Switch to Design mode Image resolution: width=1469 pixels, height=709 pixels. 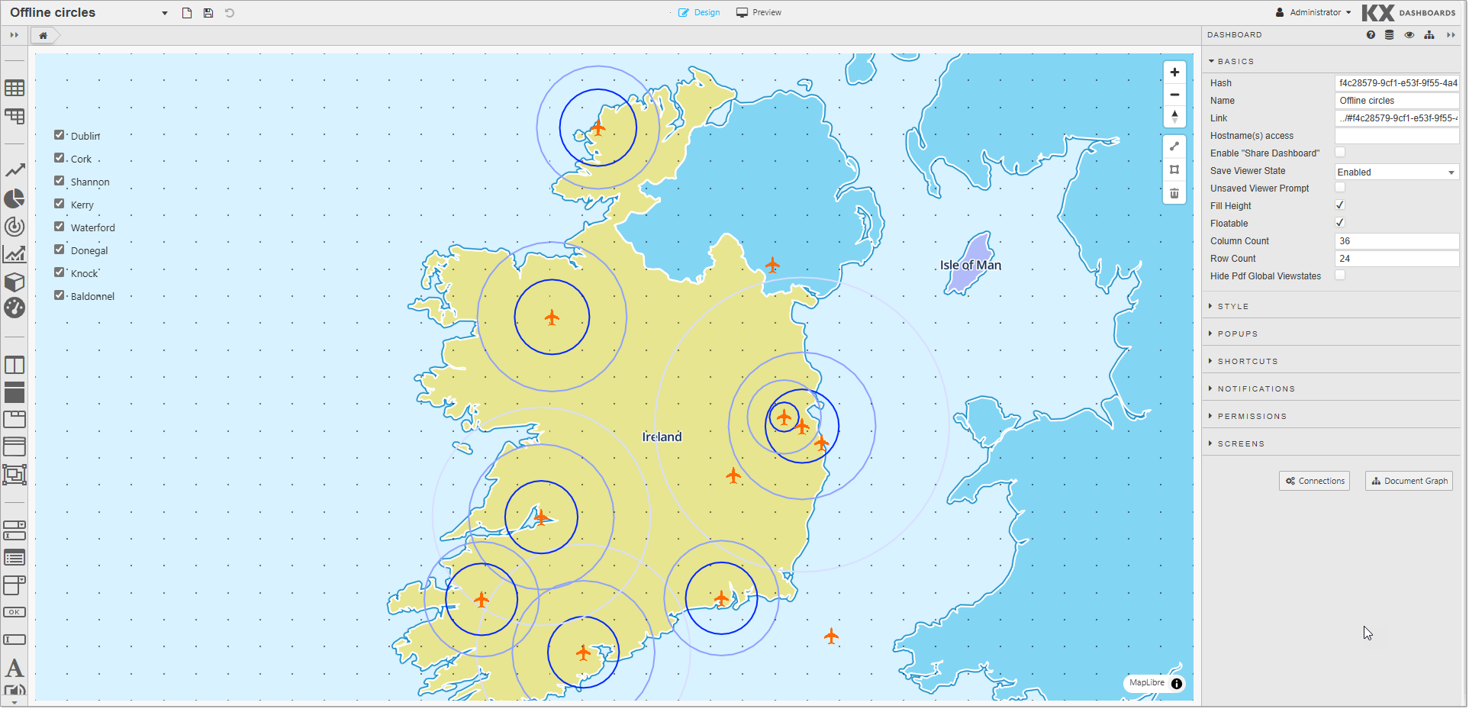click(x=699, y=13)
